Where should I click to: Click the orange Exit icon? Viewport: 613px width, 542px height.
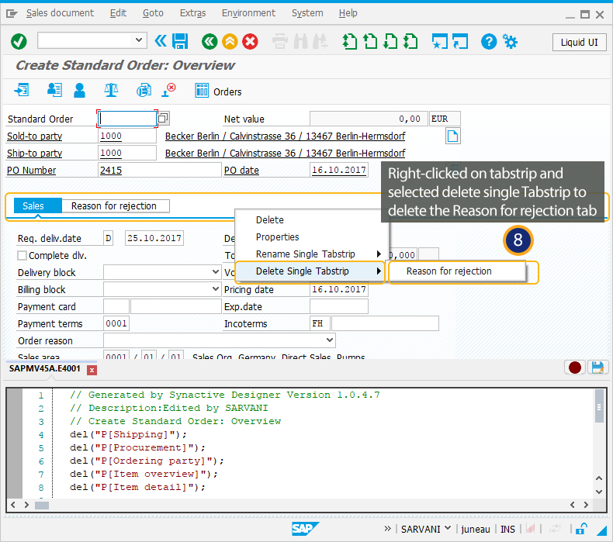coord(230,41)
